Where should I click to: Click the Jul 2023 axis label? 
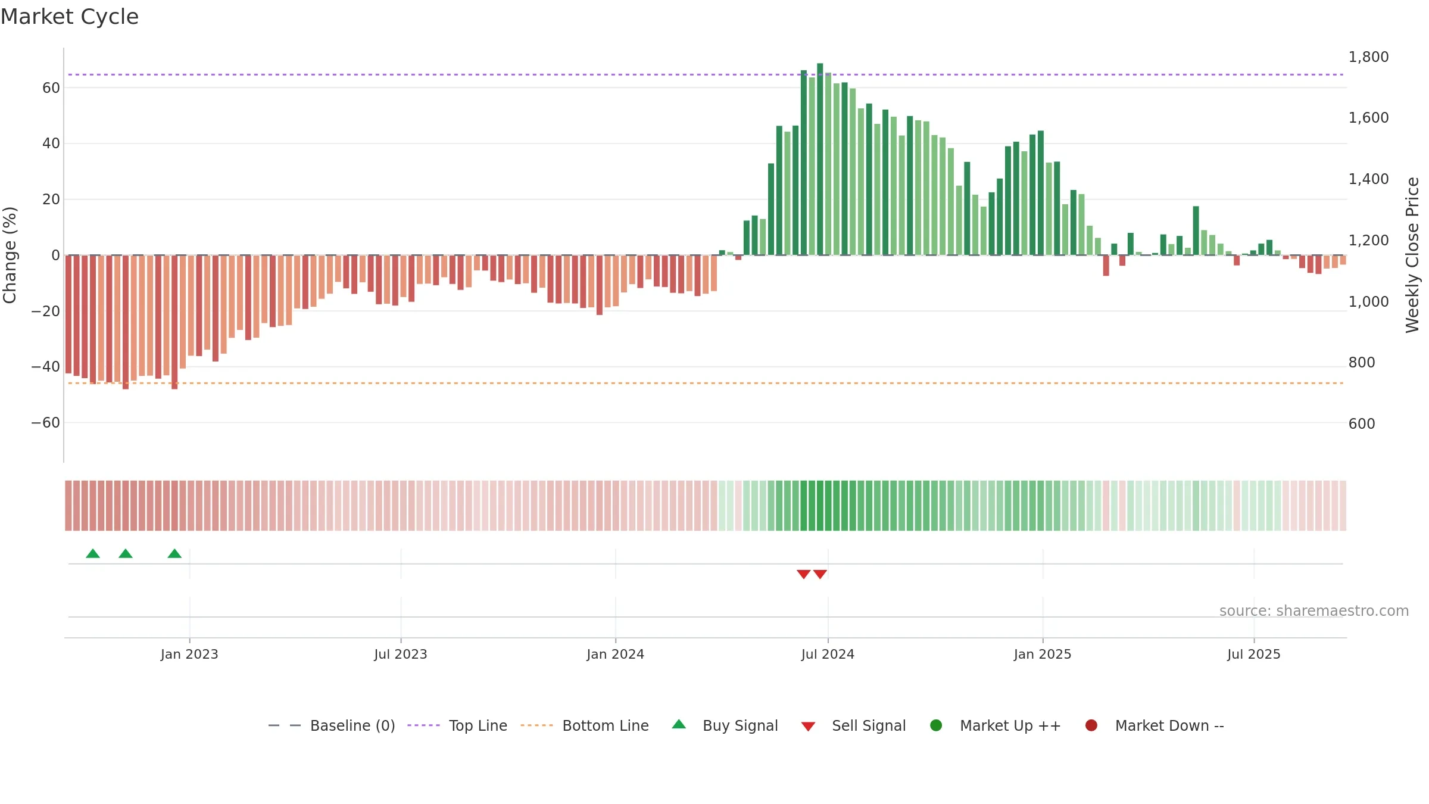coord(401,655)
